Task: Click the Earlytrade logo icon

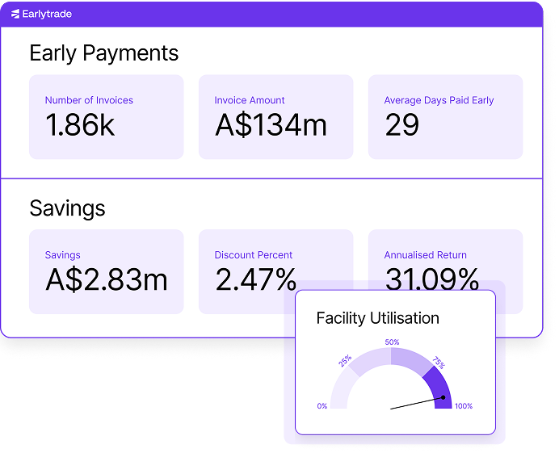Action: point(15,14)
